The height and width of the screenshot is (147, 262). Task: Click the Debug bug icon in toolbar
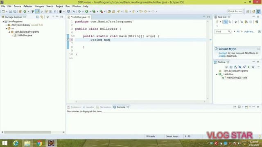[79, 11]
